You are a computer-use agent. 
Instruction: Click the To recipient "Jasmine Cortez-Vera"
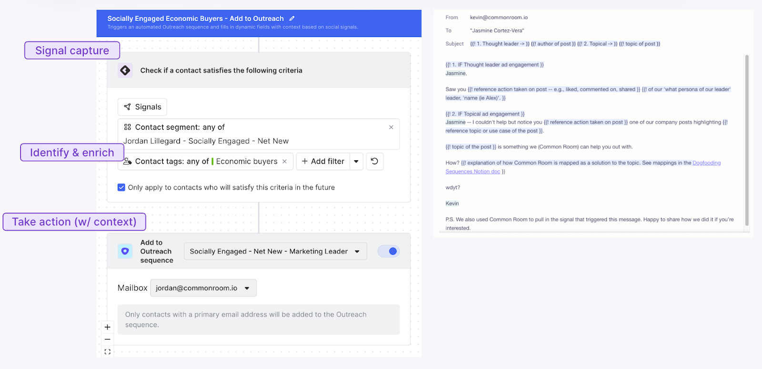pos(497,30)
